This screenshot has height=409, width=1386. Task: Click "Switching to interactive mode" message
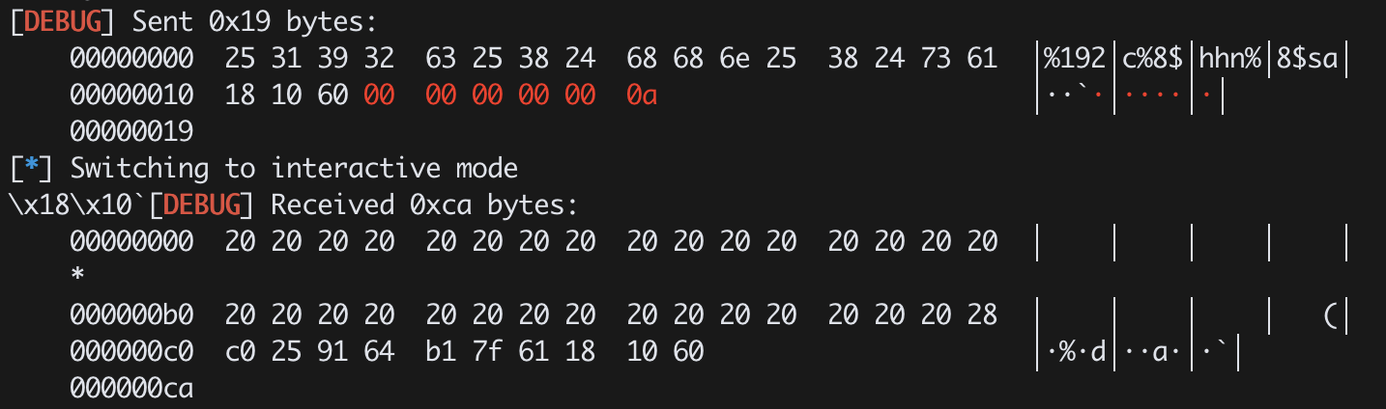pos(294,169)
